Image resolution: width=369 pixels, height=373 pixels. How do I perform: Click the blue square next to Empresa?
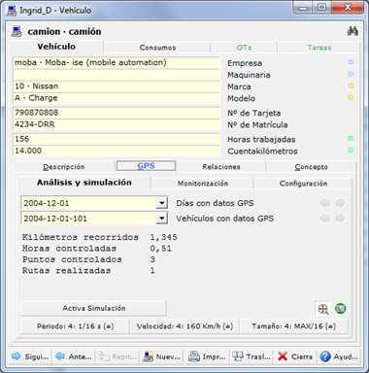351,62
